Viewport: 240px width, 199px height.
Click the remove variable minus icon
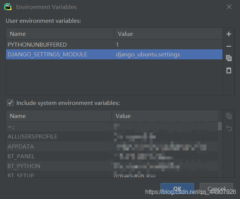pos(229,46)
